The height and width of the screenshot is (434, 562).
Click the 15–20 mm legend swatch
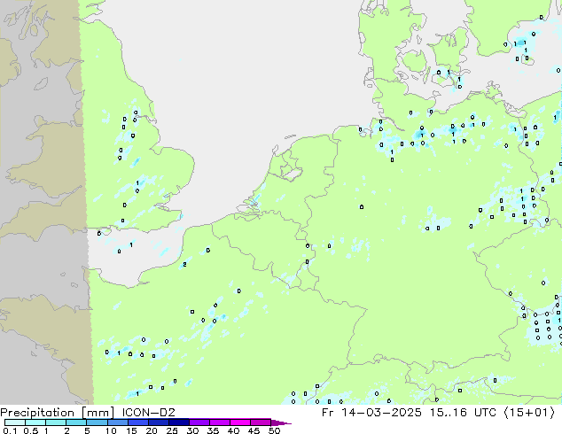(137, 422)
